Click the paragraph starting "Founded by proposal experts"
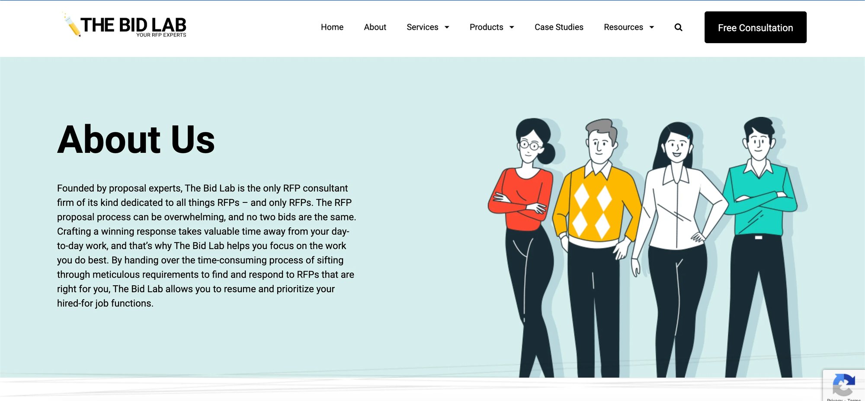This screenshot has width=865, height=401. tap(206, 246)
